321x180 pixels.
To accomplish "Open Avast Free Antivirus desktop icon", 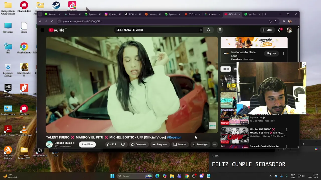I will pos(8,153).
